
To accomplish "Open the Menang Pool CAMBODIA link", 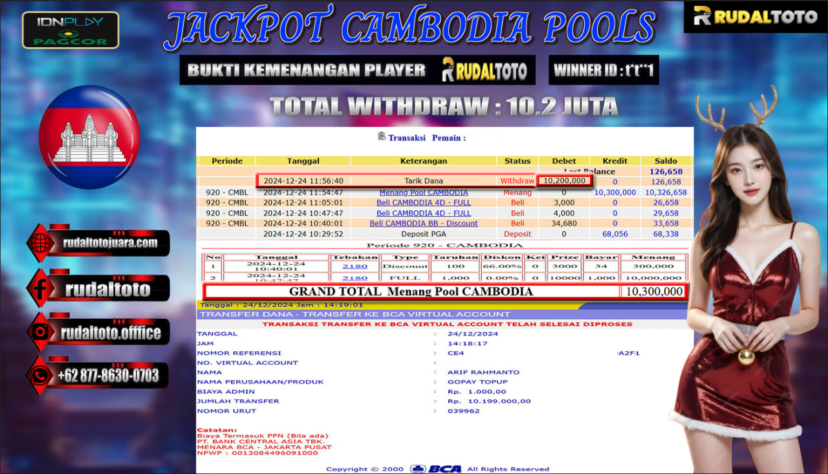I will (x=423, y=192).
